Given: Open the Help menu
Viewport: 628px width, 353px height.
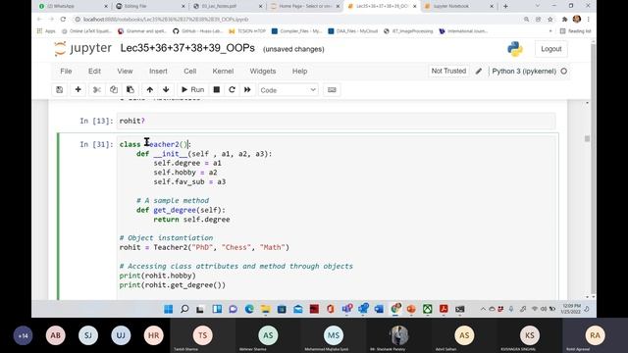Looking at the screenshot, I should (x=299, y=72).
